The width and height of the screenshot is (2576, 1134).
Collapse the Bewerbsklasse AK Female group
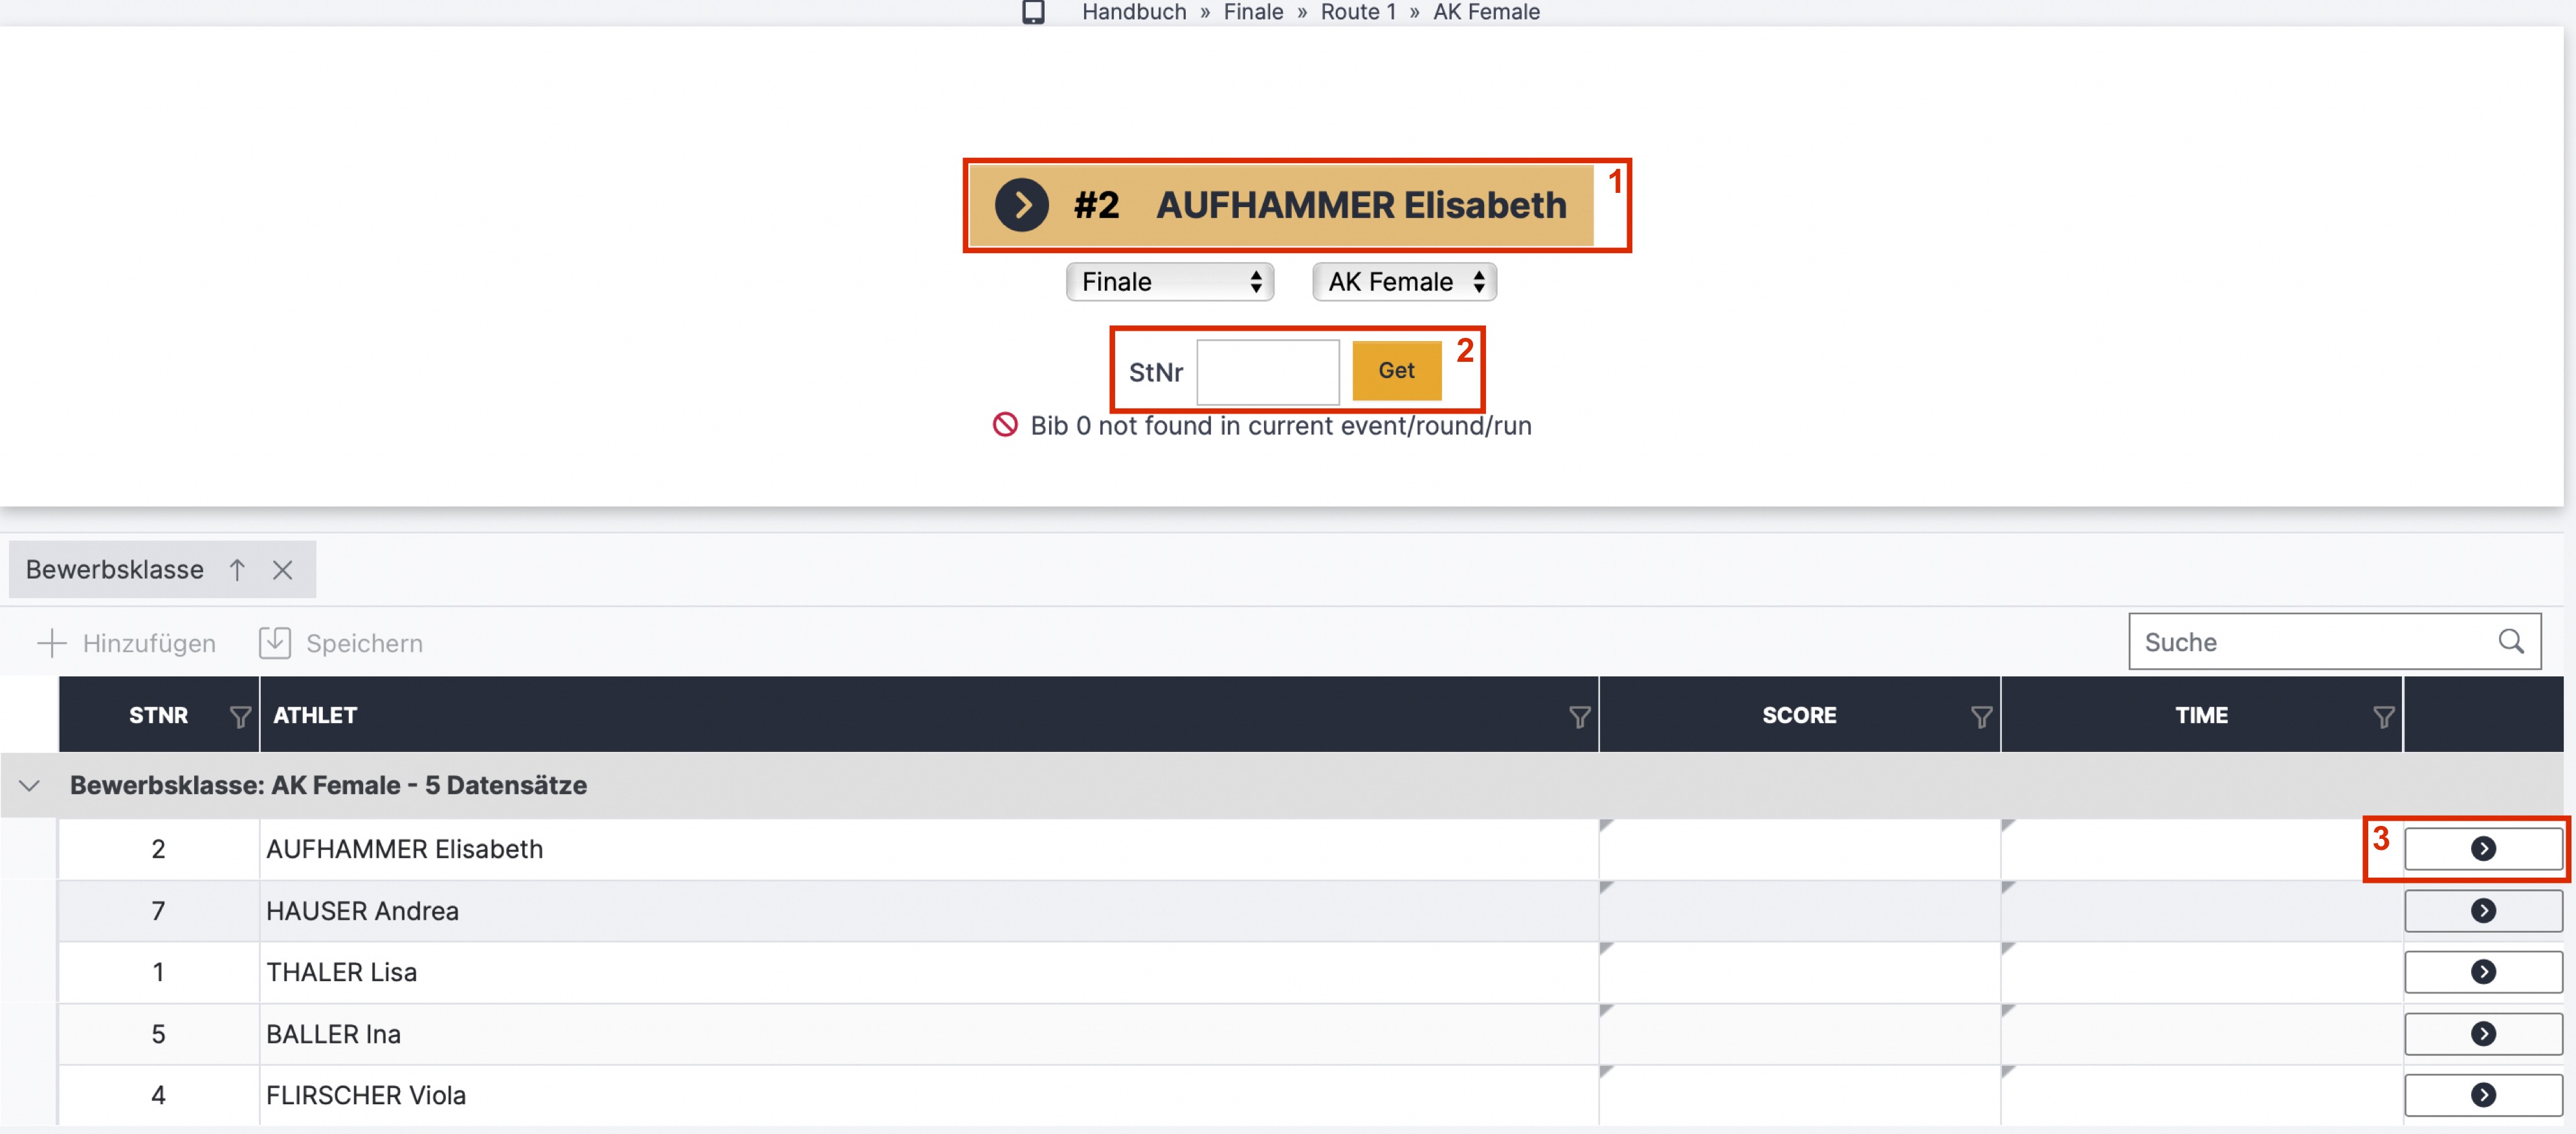(x=30, y=785)
